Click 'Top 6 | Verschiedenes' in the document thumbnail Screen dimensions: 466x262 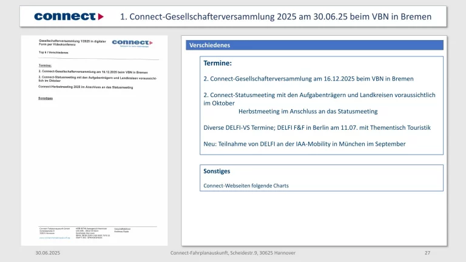coord(53,52)
